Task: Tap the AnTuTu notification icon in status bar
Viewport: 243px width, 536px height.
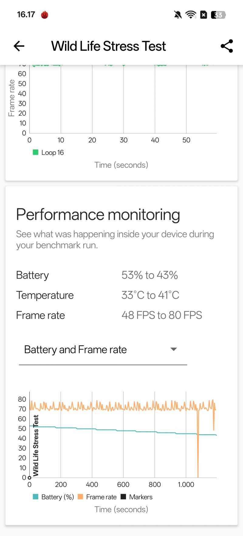Action: 45,15
